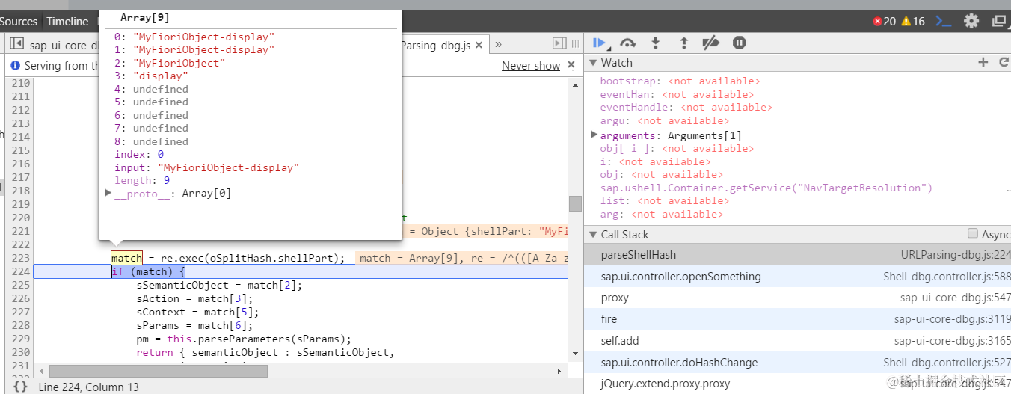Select the arg watch expression
1011x394 pixels.
tap(661, 214)
